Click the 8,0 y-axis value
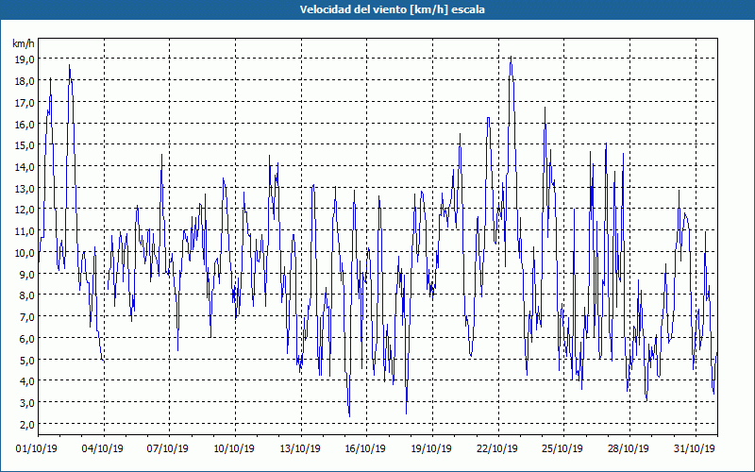The height and width of the screenshot is (472, 755). coord(27,295)
